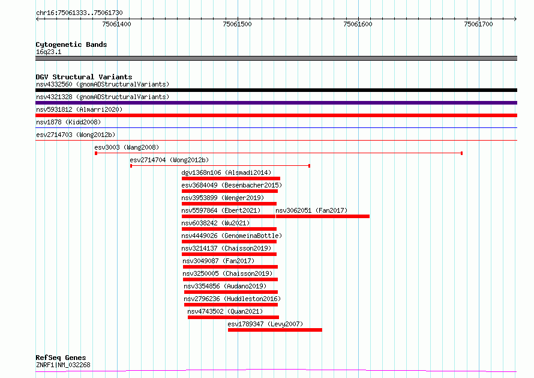Open the nsv4743502 (Quan2021) label

click(225, 311)
